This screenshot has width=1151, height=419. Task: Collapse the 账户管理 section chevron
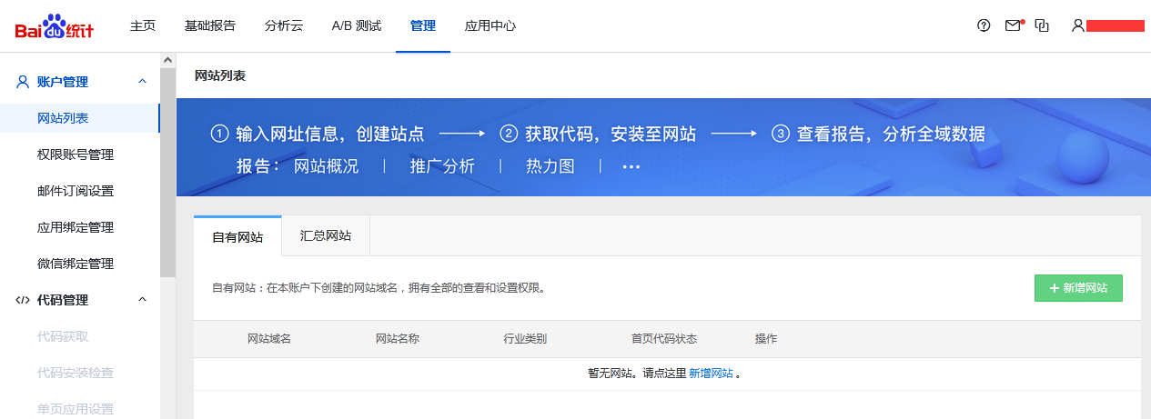click(x=142, y=82)
